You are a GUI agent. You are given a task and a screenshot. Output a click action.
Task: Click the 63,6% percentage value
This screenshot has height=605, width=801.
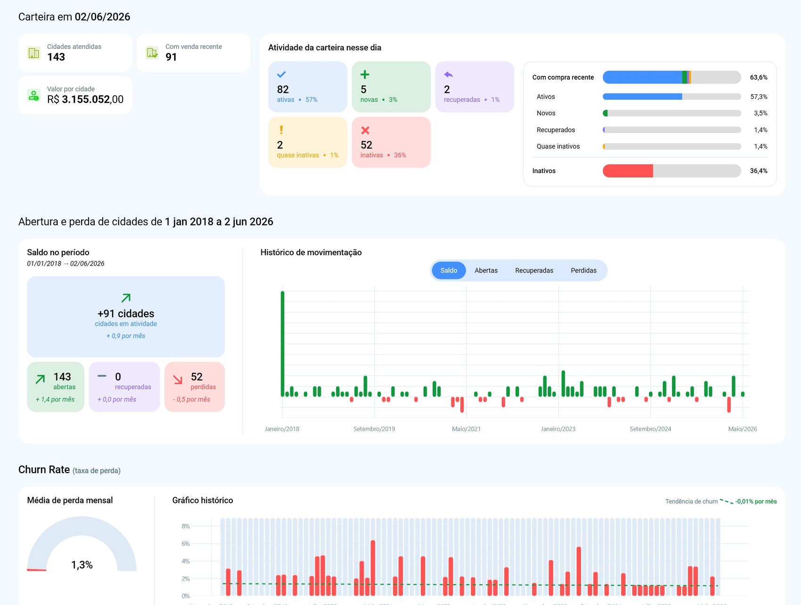coord(759,77)
